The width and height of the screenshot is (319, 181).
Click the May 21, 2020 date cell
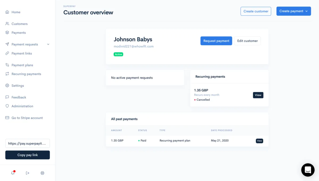pyautogui.click(x=220, y=141)
